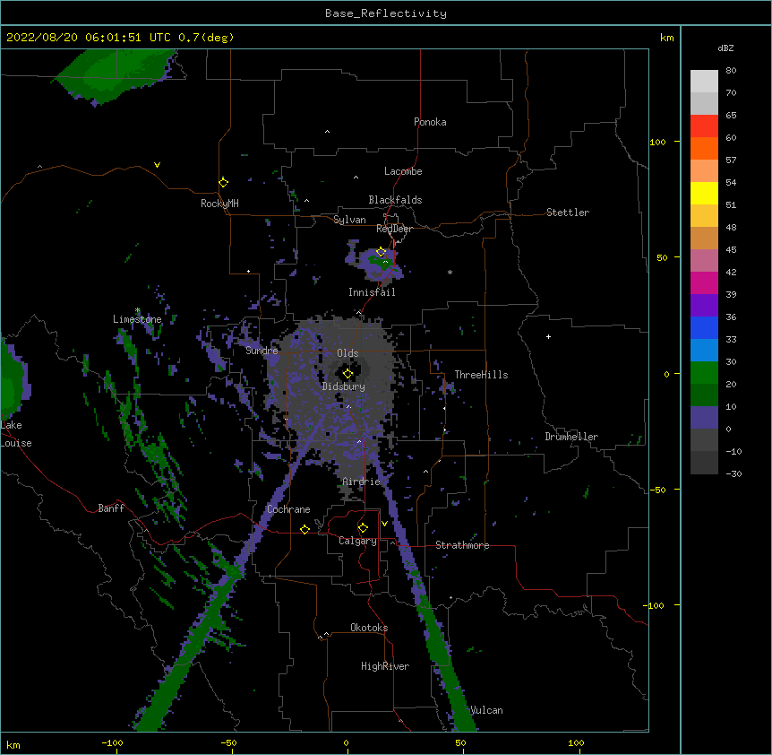
Task: Click the royal blue 33-36 dBZ swatch
Action: [x=704, y=327]
